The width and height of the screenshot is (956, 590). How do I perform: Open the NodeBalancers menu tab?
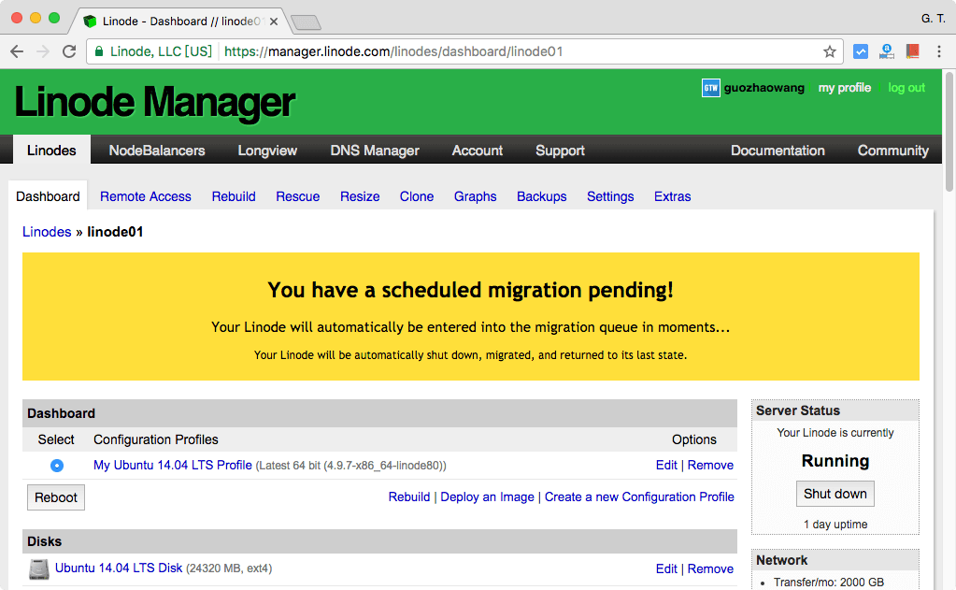click(x=157, y=151)
